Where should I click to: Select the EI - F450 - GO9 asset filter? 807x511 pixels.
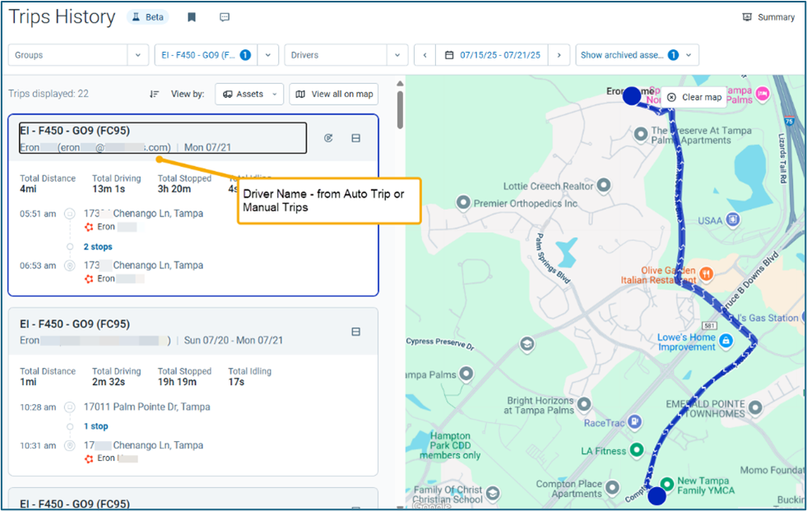206,55
